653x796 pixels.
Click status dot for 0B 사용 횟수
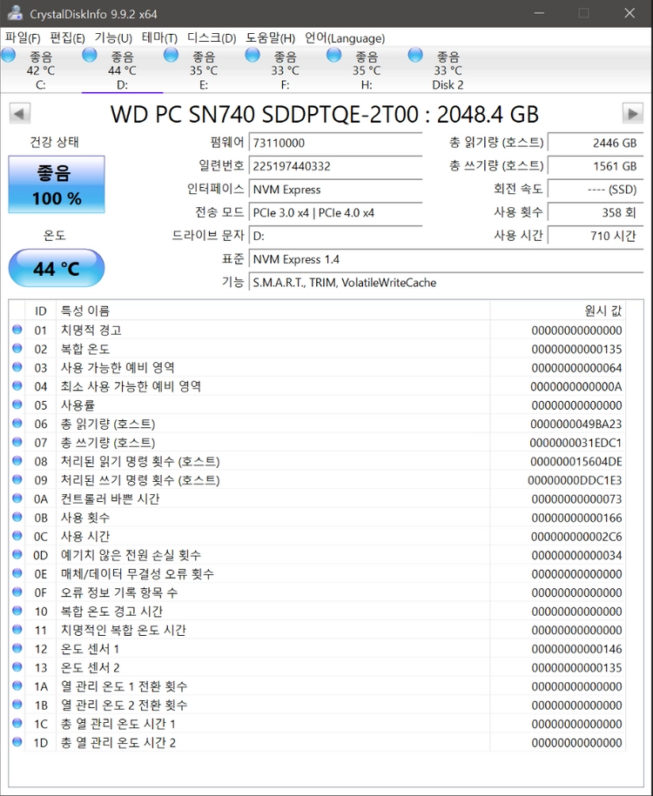(x=17, y=518)
